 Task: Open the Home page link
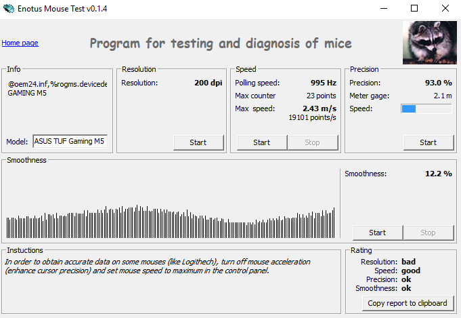pyautogui.click(x=20, y=43)
